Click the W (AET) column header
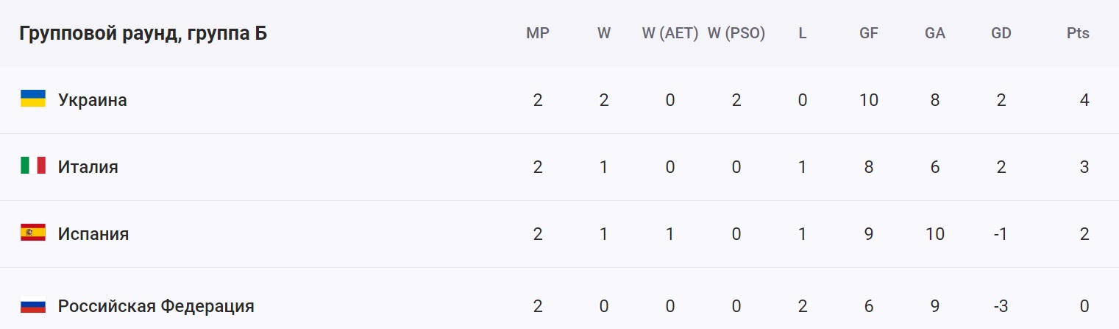 coord(669,33)
